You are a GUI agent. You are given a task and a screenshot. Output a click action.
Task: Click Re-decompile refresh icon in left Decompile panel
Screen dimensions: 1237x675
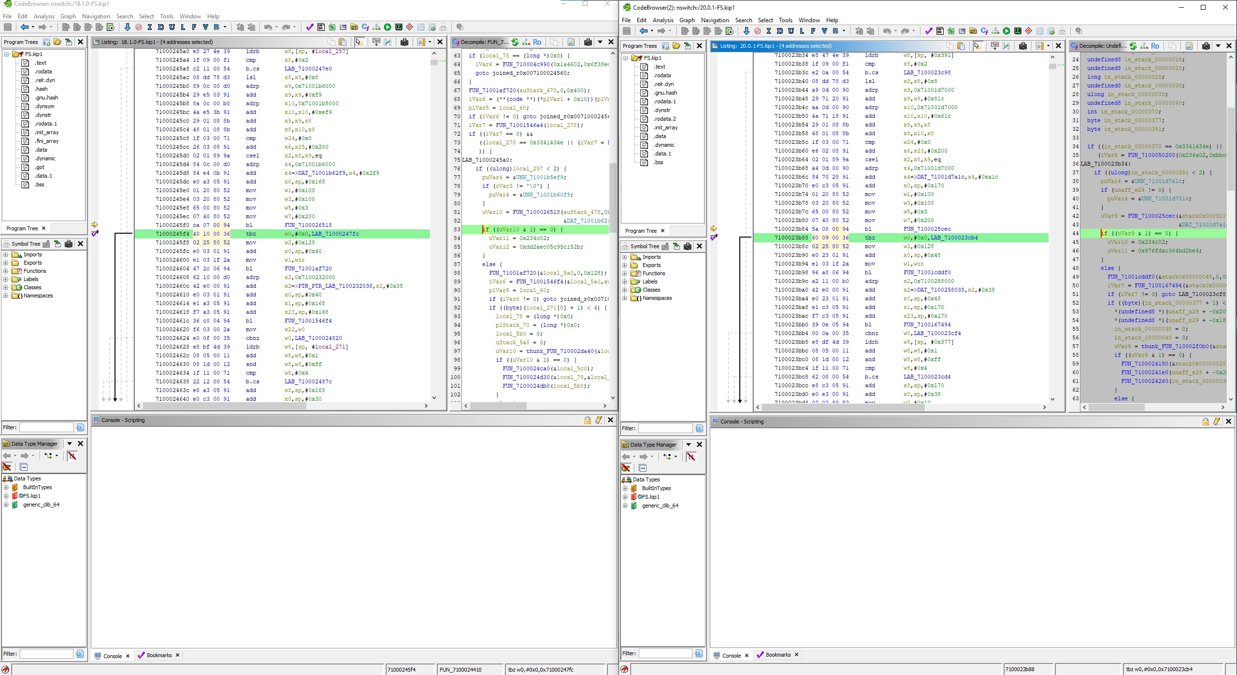point(515,42)
